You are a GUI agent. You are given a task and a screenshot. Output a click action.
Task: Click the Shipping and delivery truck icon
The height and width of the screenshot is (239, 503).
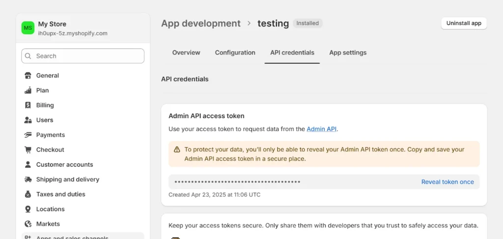(x=28, y=179)
